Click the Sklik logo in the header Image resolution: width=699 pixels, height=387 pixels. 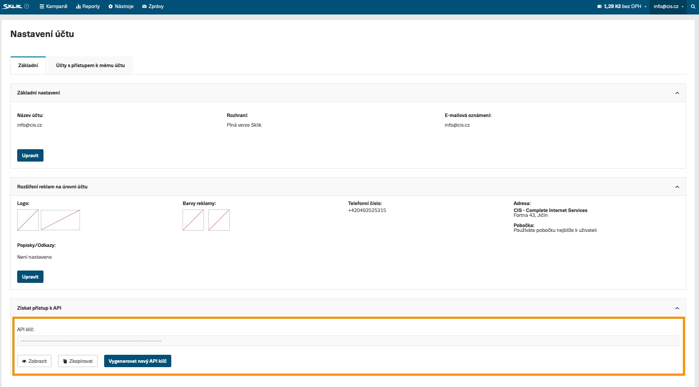(x=12, y=6)
